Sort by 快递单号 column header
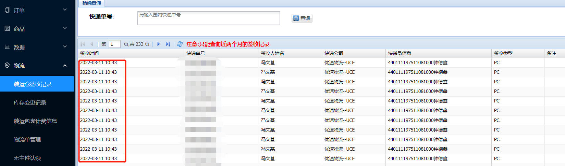 tap(221, 53)
